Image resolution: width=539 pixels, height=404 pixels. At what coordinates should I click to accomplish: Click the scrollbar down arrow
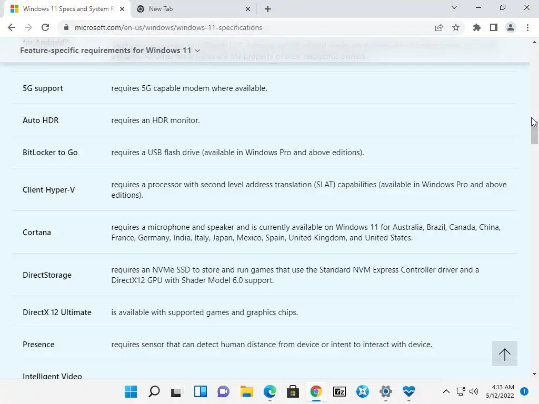534,374
